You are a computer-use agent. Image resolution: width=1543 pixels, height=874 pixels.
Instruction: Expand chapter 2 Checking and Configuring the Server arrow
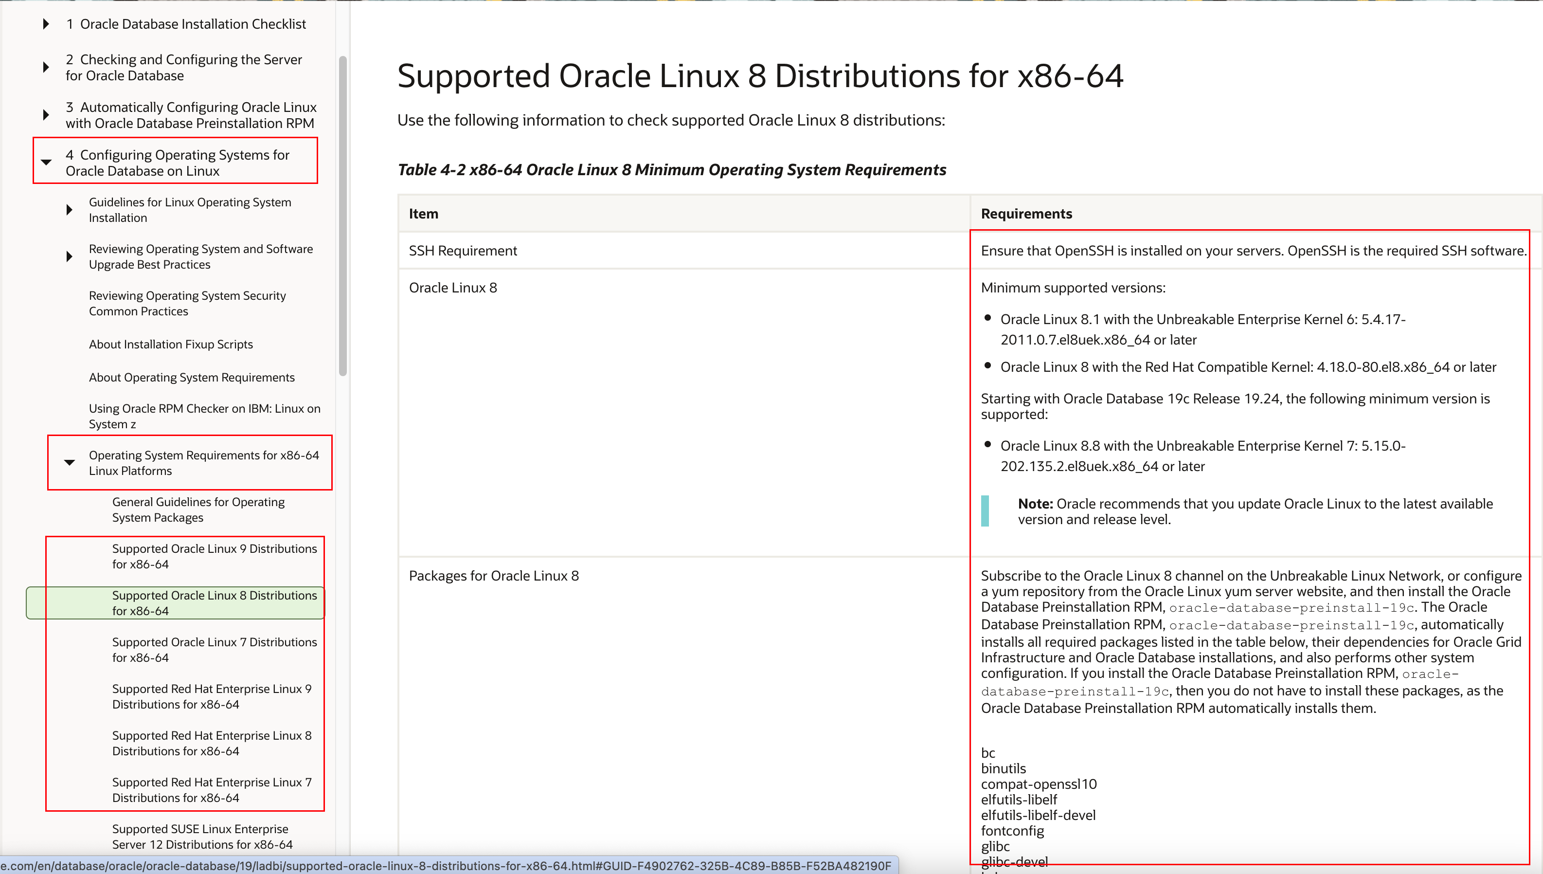point(46,67)
